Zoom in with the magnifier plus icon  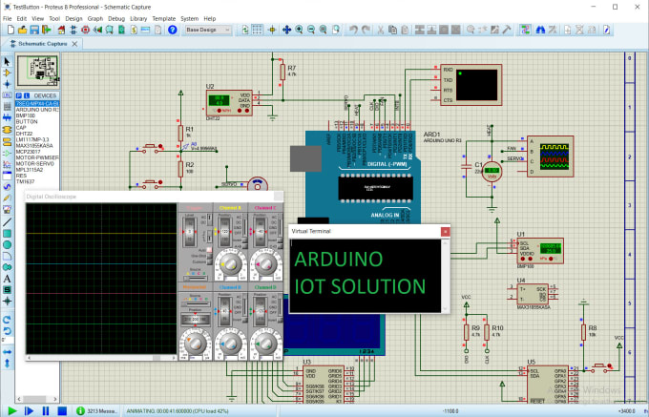[299, 30]
